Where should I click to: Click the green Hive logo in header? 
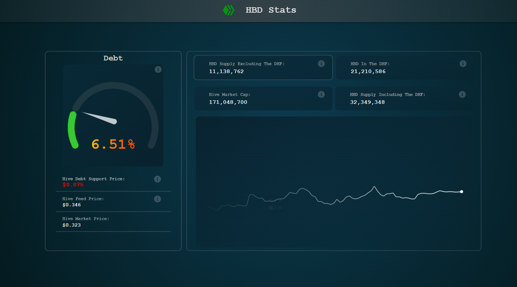pyautogui.click(x=228, y=10)
